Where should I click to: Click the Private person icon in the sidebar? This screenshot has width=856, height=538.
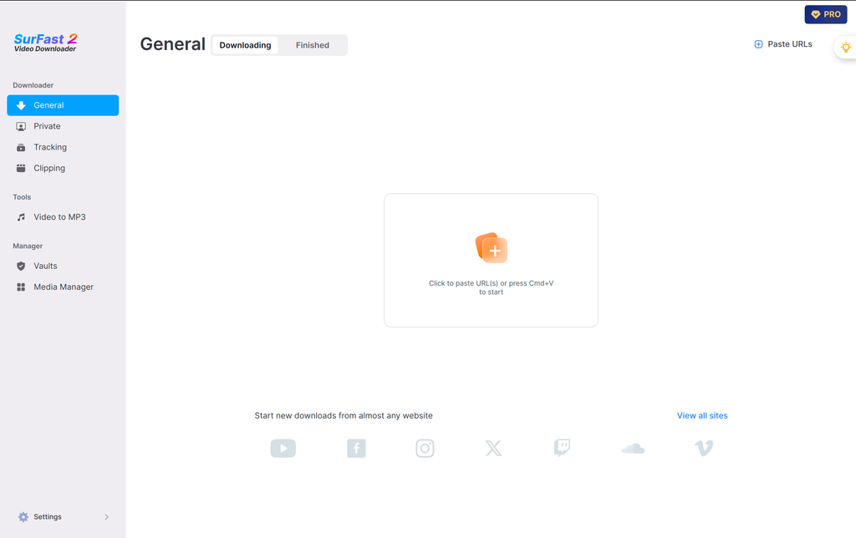tap(21, 127)
